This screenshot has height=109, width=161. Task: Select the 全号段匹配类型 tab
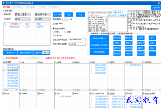11,58
